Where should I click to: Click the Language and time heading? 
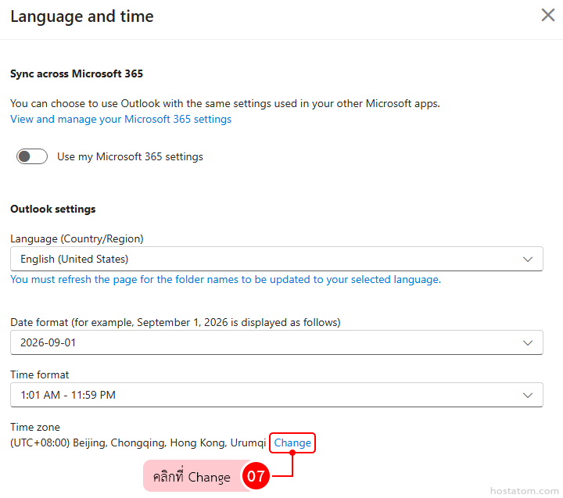coord(82,16)
